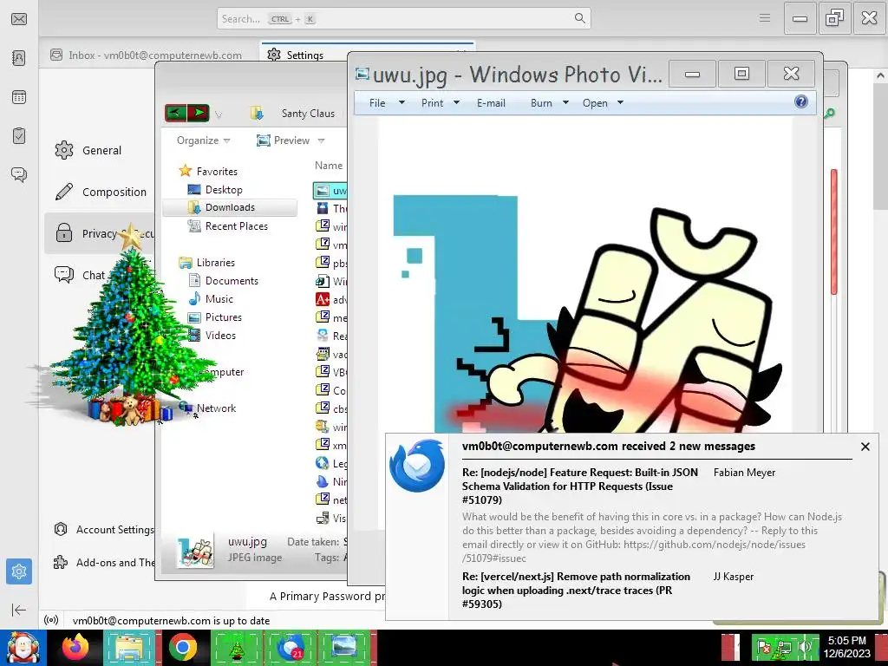Screen dimensions: 888x666
Task: Collapse the spaces toolbar with arrow icon
Action: 19,610
